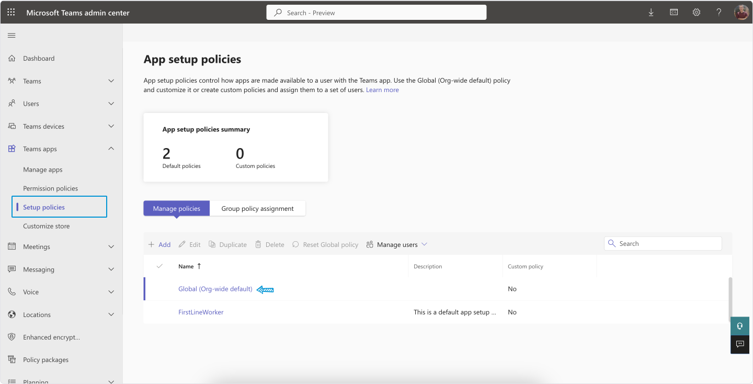The image size is (753, 384).
Task: Expand the Messaging section chevron
Action: point(111,269)
